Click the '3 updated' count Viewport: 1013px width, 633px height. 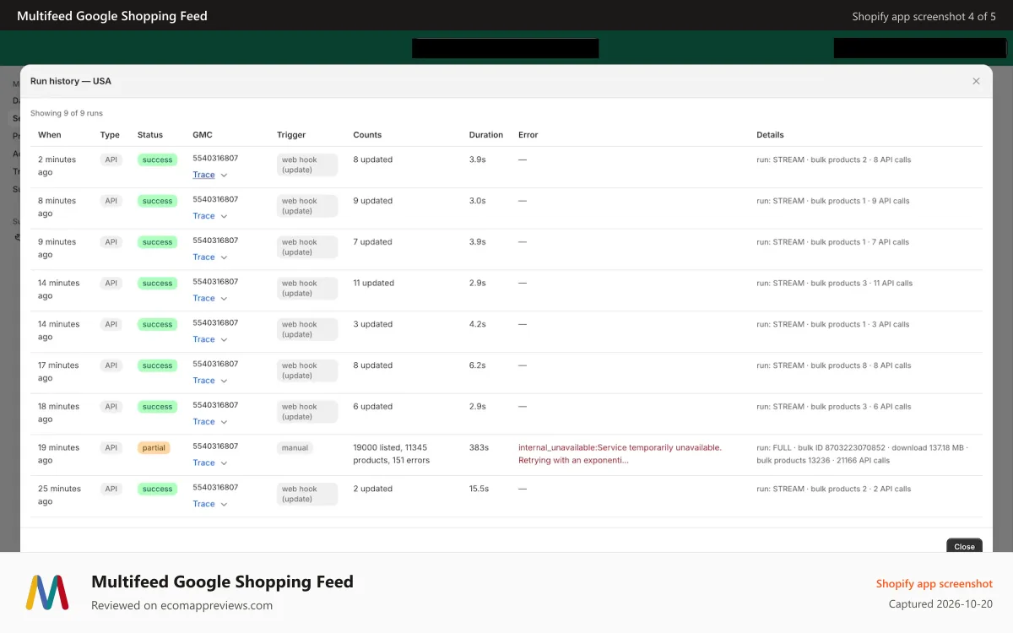point(373,324)
